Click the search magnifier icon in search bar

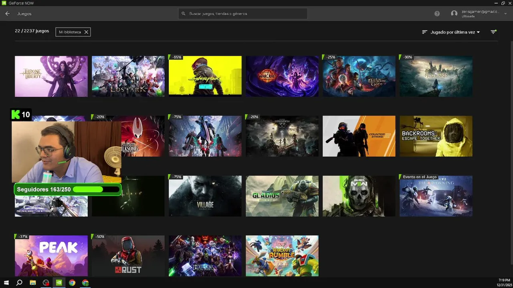[x=184, y=14]
